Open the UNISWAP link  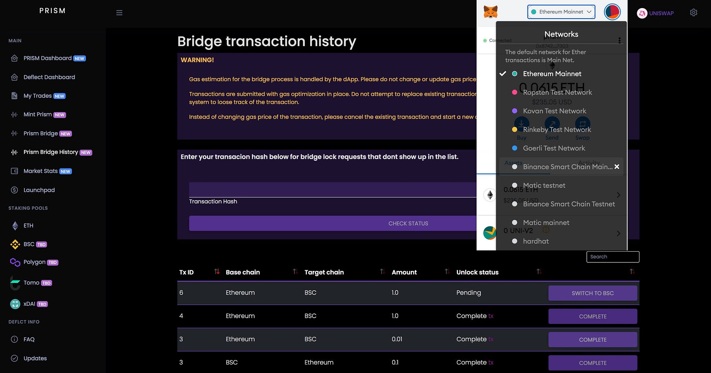[x=661, y=13]
